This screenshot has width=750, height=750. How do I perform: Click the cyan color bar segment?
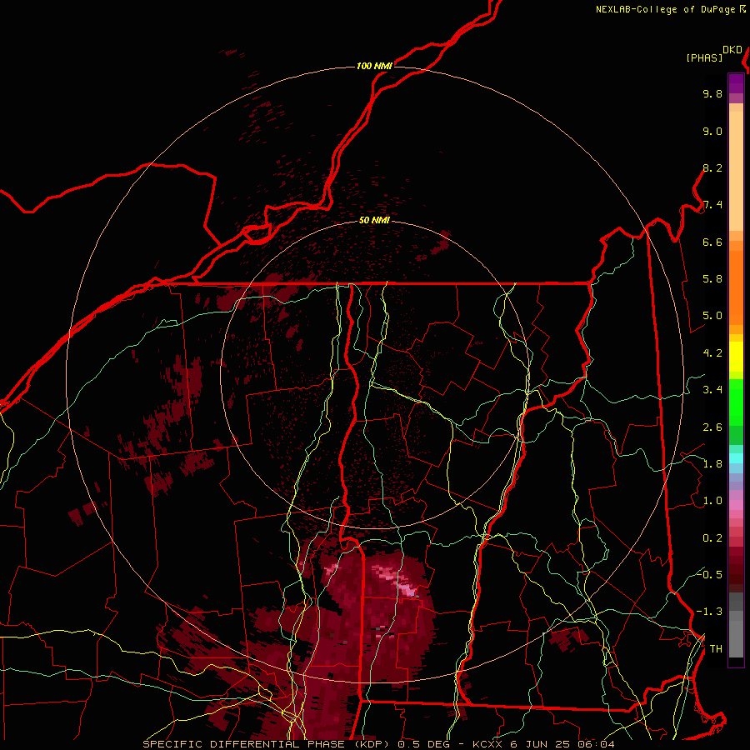736,457
